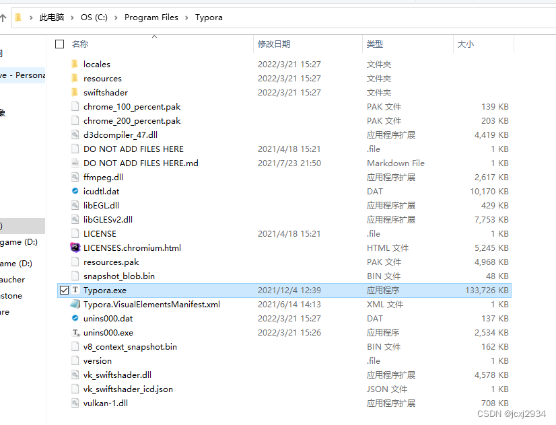Click the address bar folder icon
The image size is (556, 425).
(x=18, y=17)
